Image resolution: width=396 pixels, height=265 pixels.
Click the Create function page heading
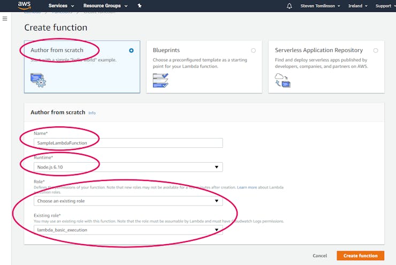click(56, 27)
